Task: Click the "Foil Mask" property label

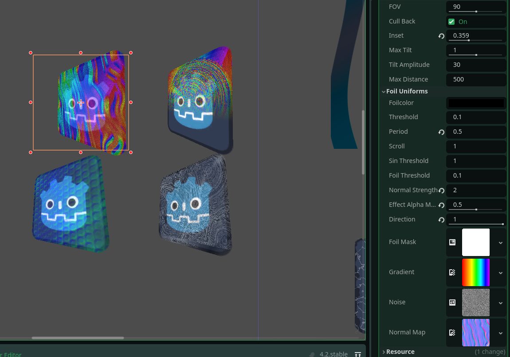Action: 402,242
